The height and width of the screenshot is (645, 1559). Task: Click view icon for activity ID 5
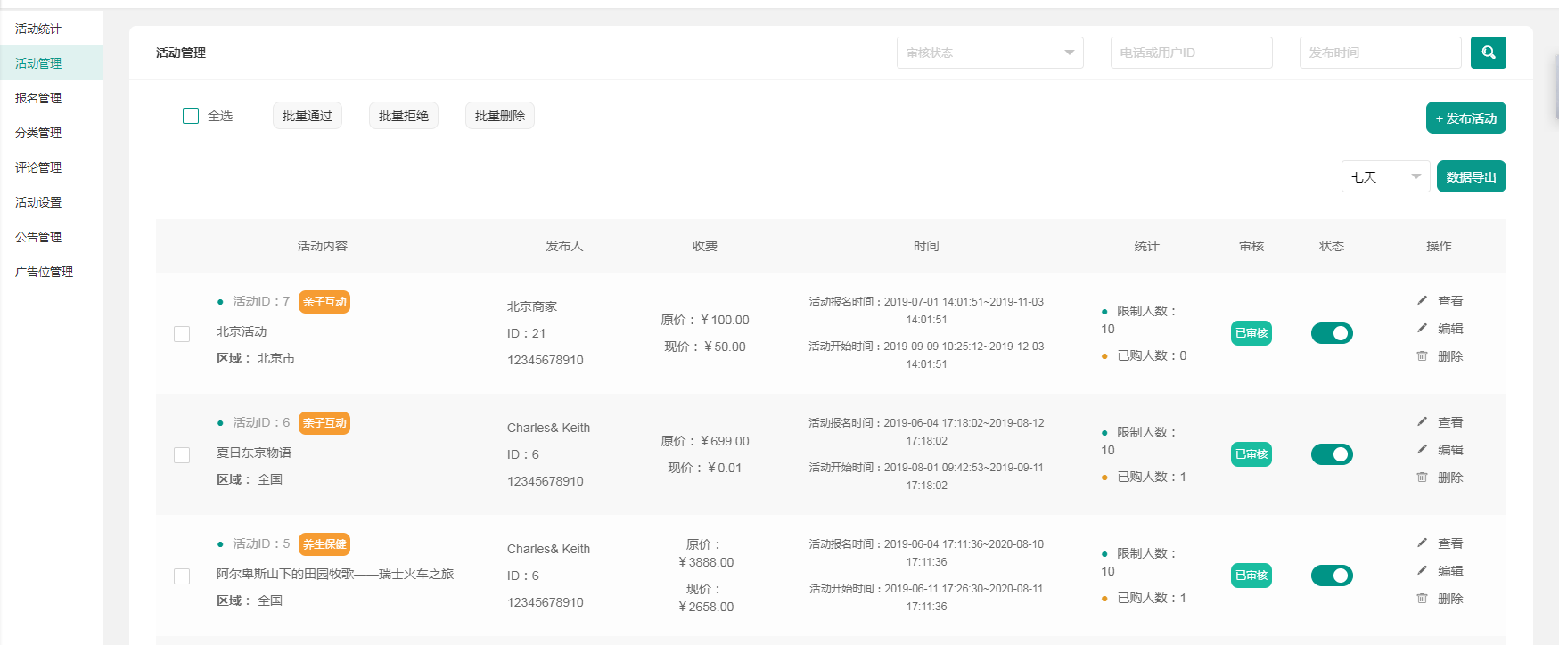click(x=1423, y=543)
